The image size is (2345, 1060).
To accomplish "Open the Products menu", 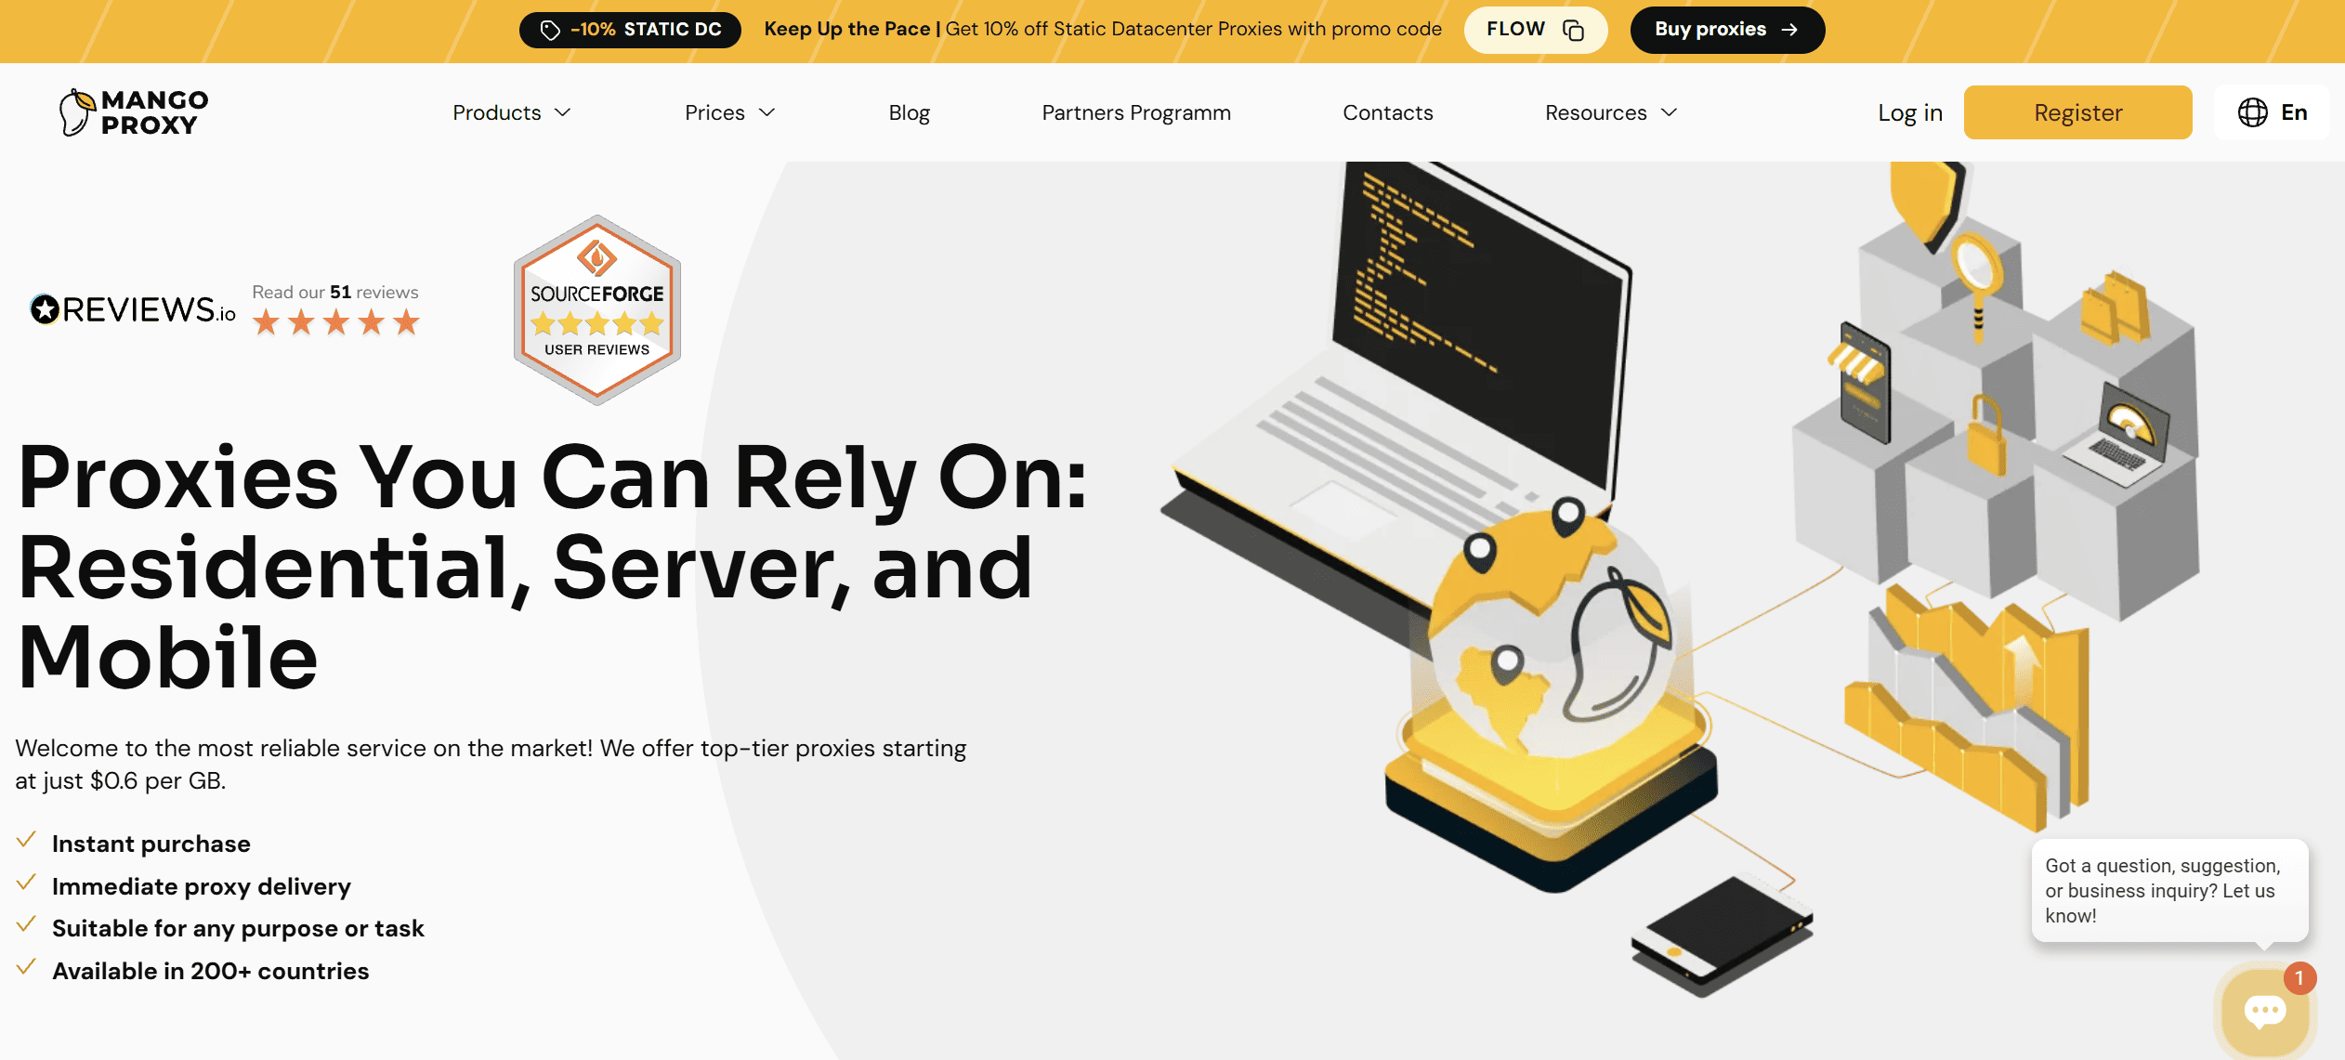I will coord(512,112).
